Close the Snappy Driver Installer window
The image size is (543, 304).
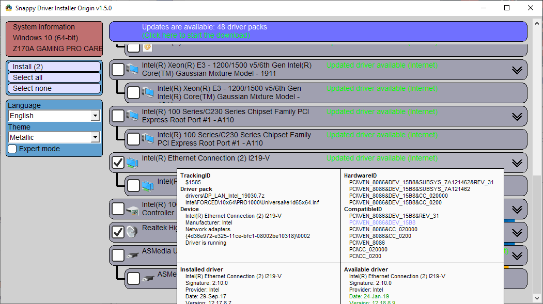(x=531, y=8)
